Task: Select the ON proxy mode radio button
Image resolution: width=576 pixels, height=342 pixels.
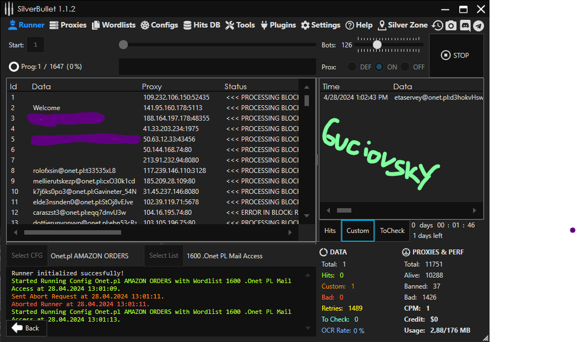Action: (379, 67)
